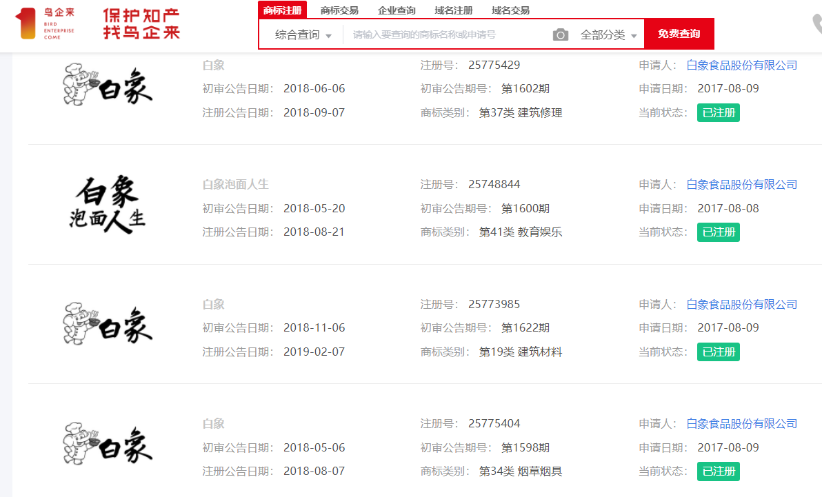Open the 白象 logo thumbnail for registration 25775429
822x497 pixels.
point(108,85)
